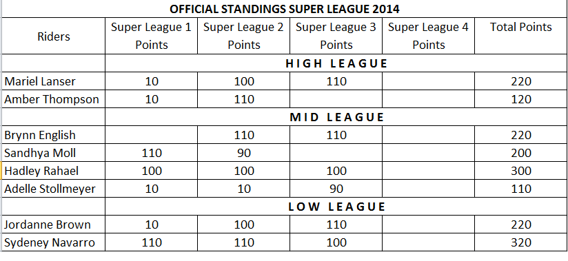This screenshot has height=261, width=568.
Task: Select the MID LEAGUE section heading cell
Action: [336, 117]
